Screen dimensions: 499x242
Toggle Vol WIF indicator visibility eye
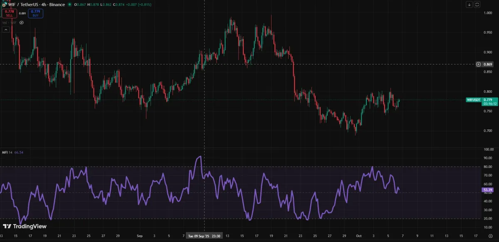click(x=22, y=22)
